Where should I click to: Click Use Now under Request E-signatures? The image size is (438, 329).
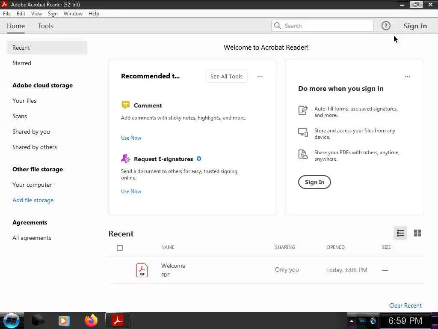131,191
